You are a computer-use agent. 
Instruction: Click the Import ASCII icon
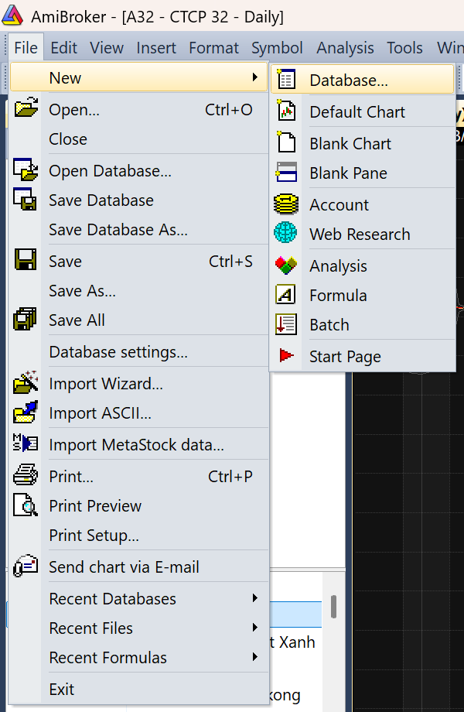pyautogui.click(x=26, y=412)
